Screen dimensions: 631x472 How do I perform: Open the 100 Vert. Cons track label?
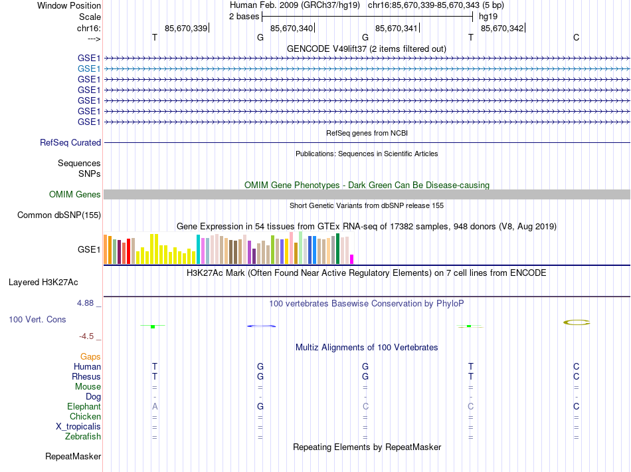click(37, 319)
